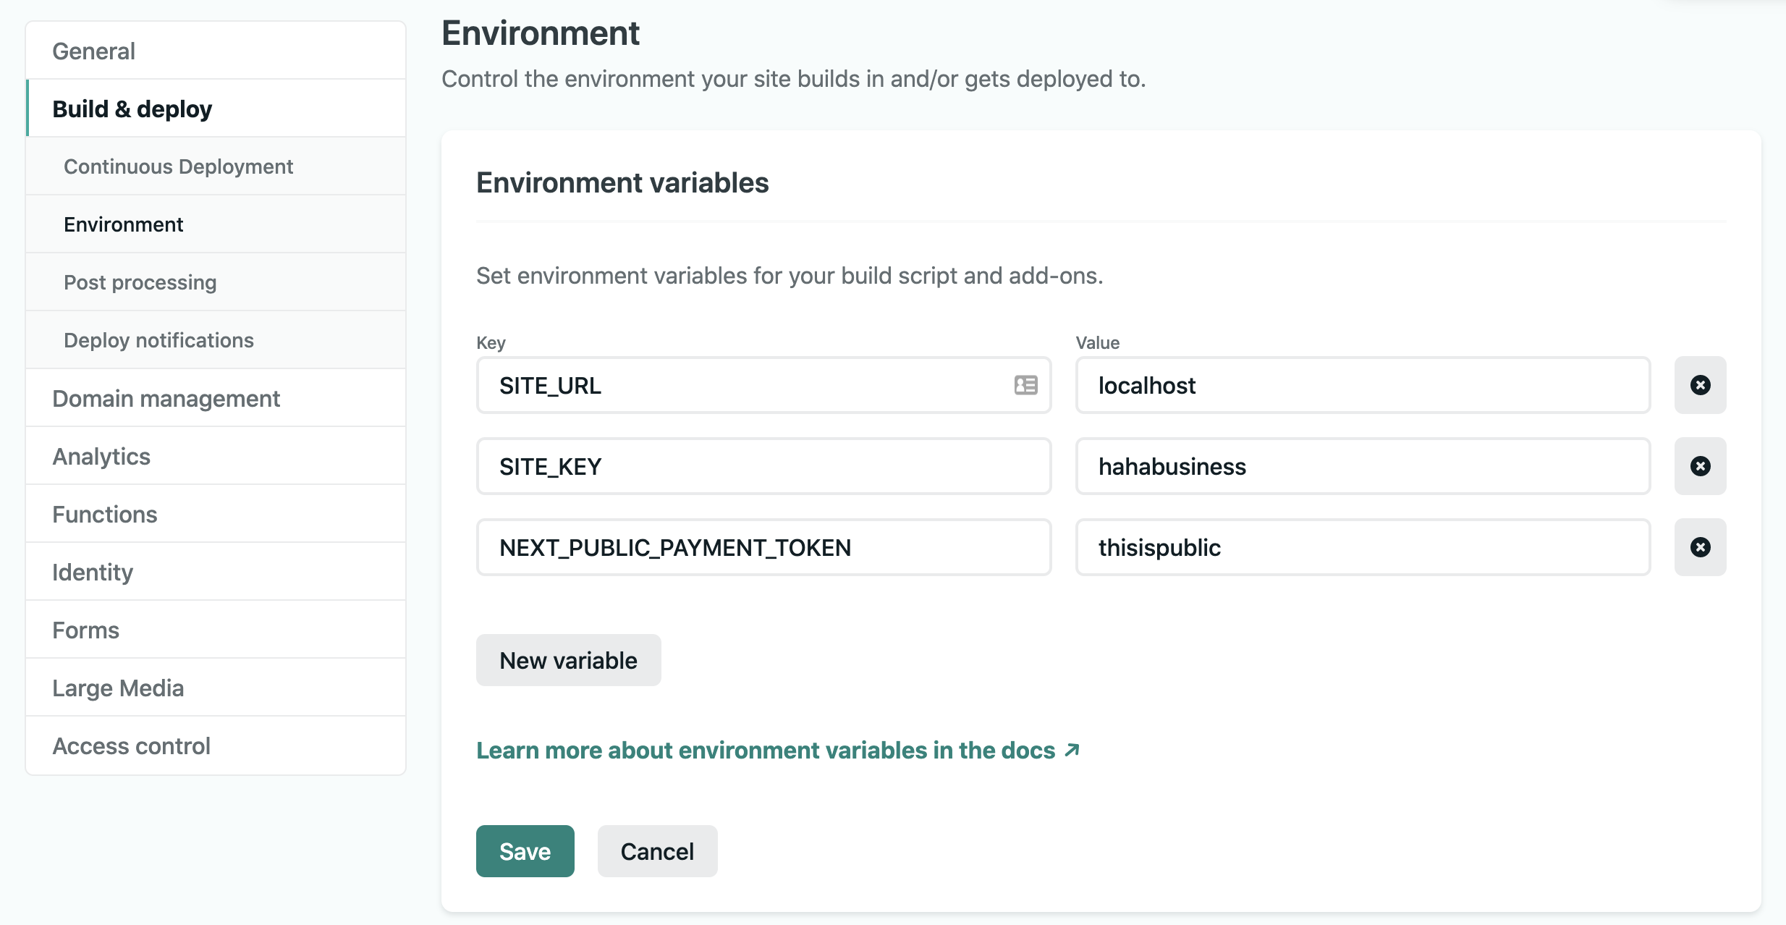Image resolution: width=1786 pixels, height=925 pixels.
Task: Navigate to Access control settings
Action: click(131, 745)
